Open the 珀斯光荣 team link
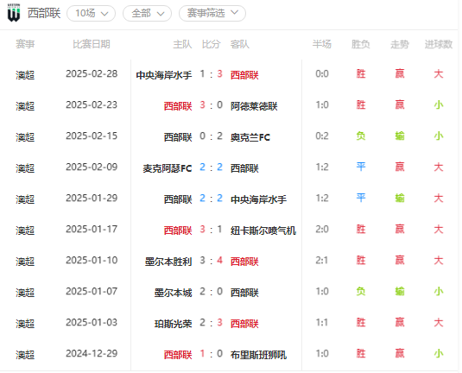The image size is (462, 373). click(173, 324)
